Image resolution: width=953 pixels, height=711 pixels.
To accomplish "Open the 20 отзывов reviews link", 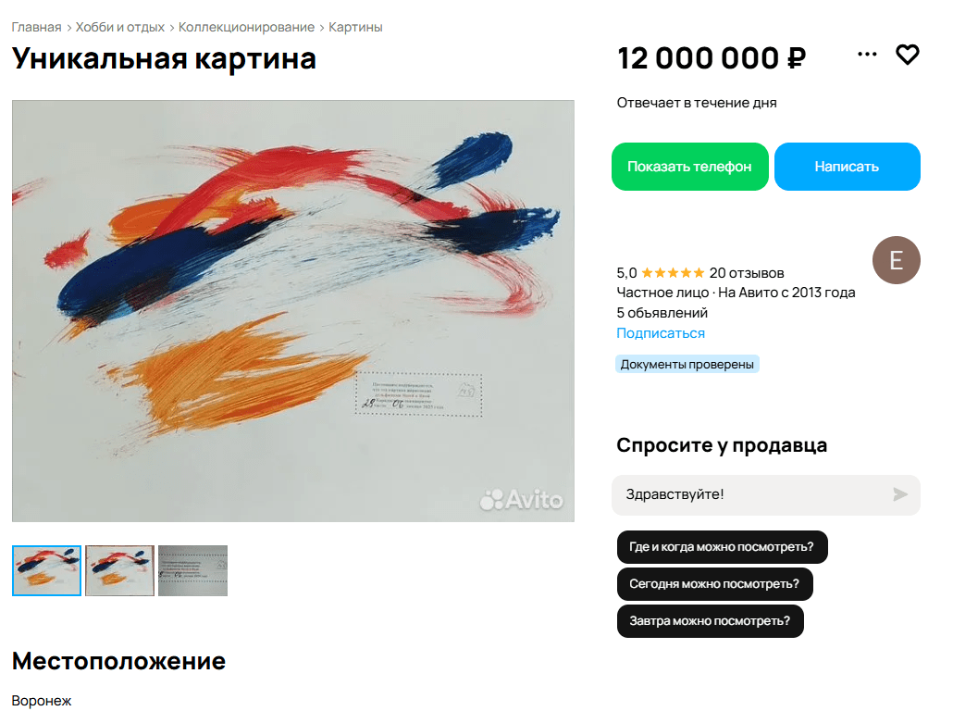I will tap(747, 273).
